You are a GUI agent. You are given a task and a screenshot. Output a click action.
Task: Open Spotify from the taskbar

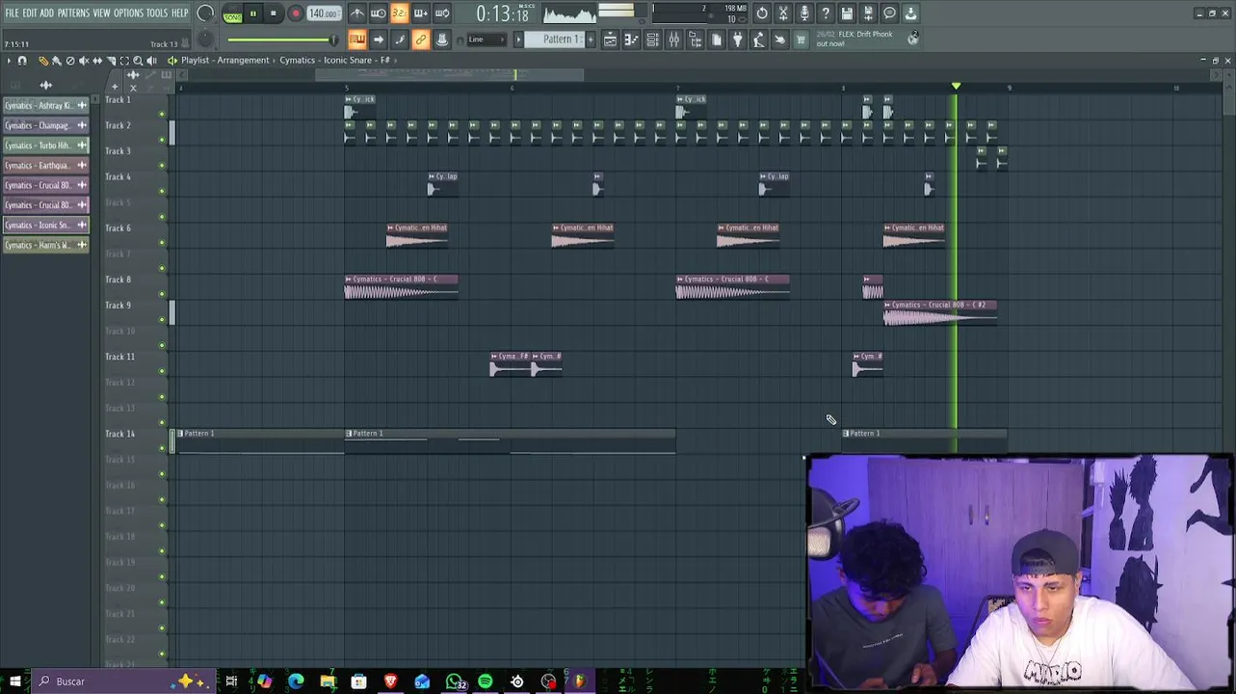(486, 681)
